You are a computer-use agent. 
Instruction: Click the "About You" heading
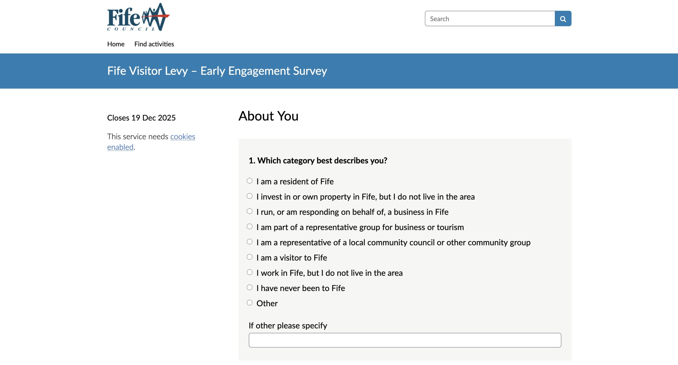(x=268, y=116)
